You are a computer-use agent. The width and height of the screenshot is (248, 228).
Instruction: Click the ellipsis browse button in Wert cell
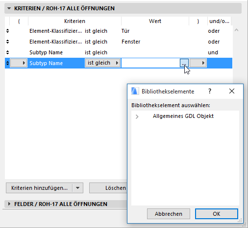click(x=184, y=63)
